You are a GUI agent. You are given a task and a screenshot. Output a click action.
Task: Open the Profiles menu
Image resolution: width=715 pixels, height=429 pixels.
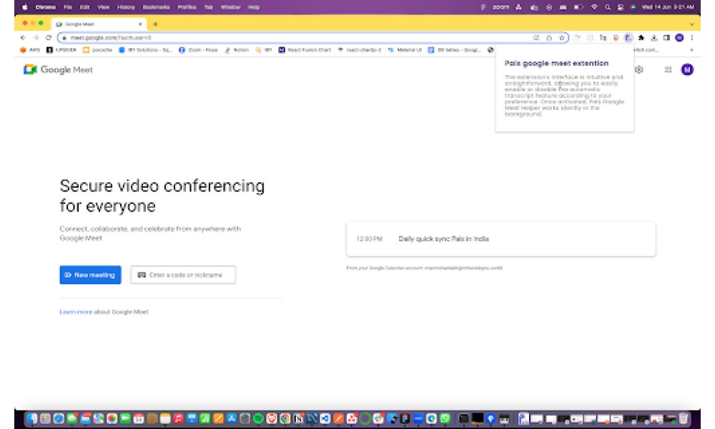click(x=187, y=7)
